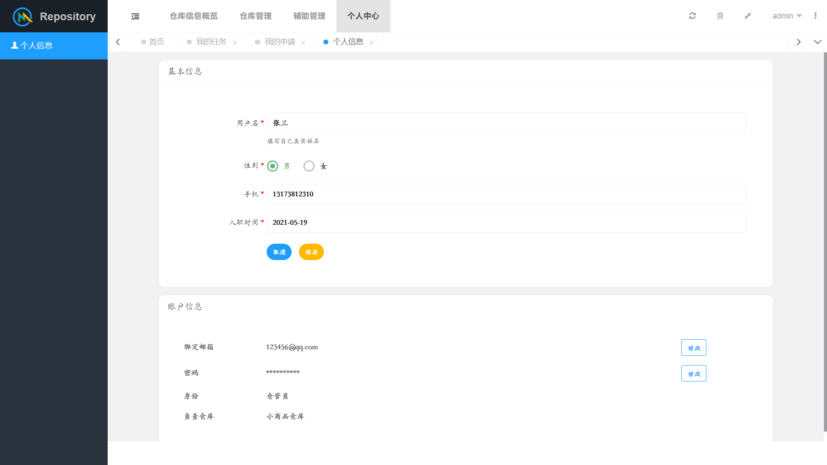The width and height of the screenshot is (827, 465).
Task: Close the 我的任务 tab
Action: coord(235,43)
